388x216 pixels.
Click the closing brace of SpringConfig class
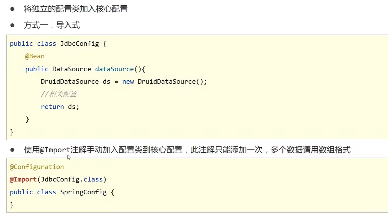[x=12, y=205]
